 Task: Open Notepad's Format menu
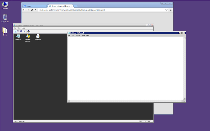[x=78, y=36]
